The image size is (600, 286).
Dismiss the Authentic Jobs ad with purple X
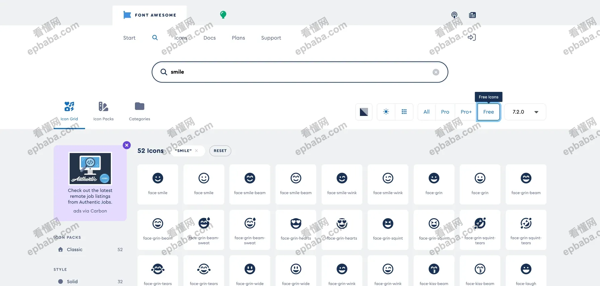tap(127, 145)
